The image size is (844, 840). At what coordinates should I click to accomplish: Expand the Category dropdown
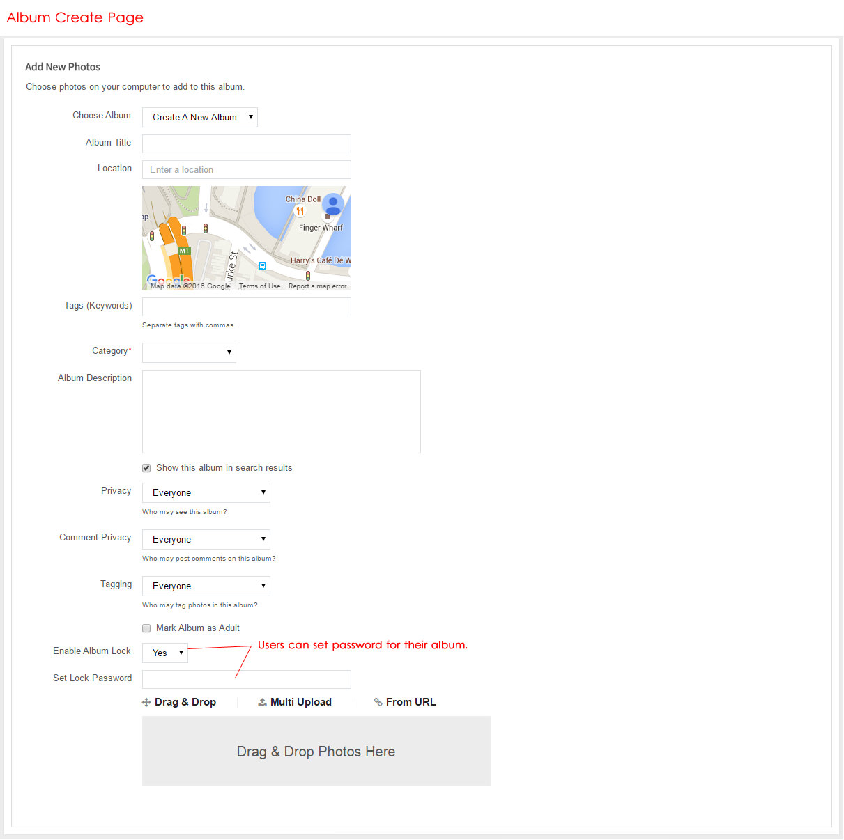189,353
